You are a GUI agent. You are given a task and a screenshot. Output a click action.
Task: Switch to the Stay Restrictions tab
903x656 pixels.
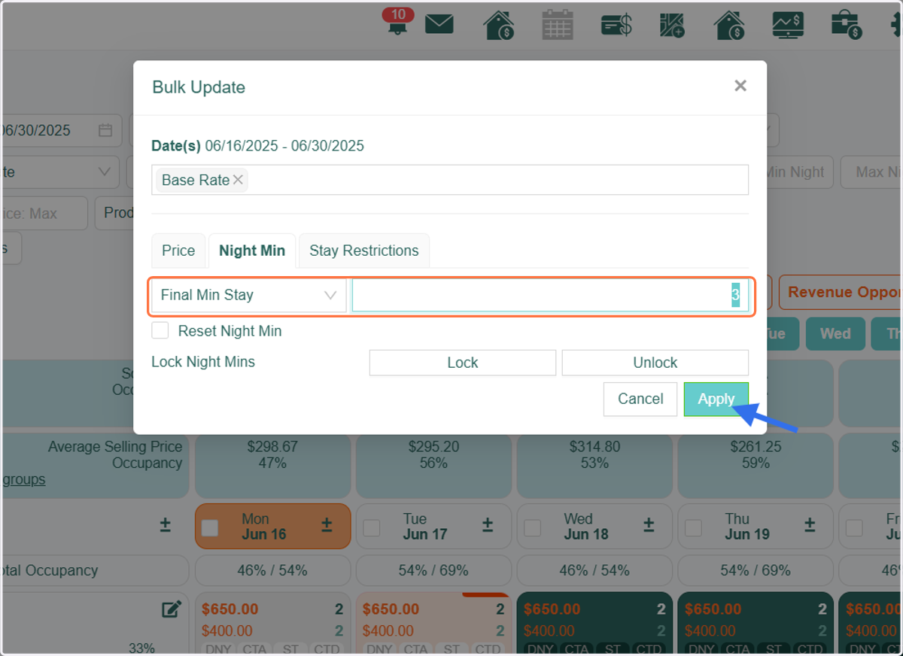pyautogui.click(x=364, y=251)
